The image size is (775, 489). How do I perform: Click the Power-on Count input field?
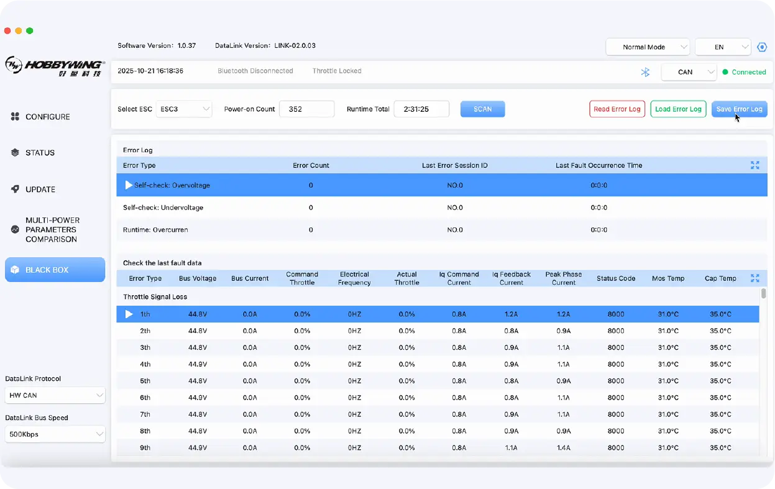[x=306, y=109]
